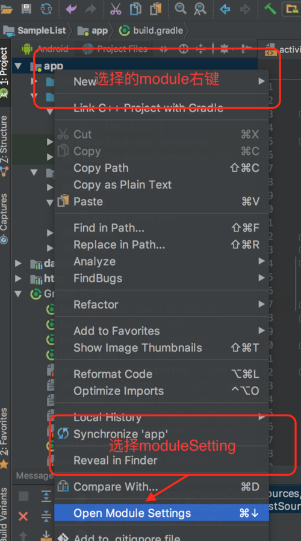301x541 pixels.
Task: Click the Scroll from Source target icon
Action: coord(184,49)
